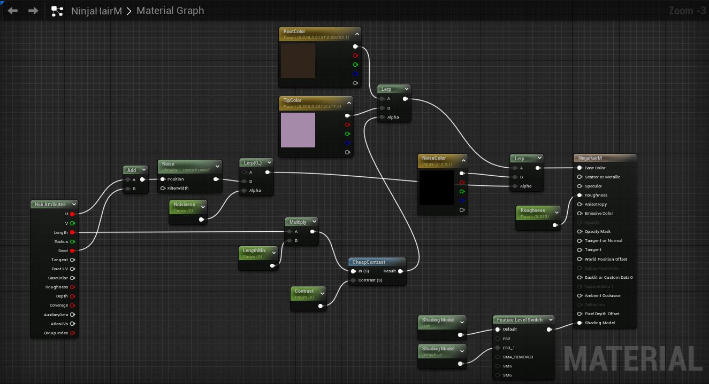Image resolution: width=709 pixels, height=384 pixels.
Task: Expand the Hair Attributes node chevron
Action: [x=73, y=205]
